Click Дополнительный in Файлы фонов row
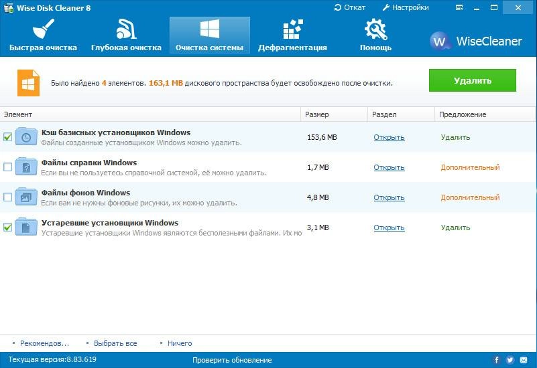The height and width of the screenshot is (368, 537). tap(470, 197)
